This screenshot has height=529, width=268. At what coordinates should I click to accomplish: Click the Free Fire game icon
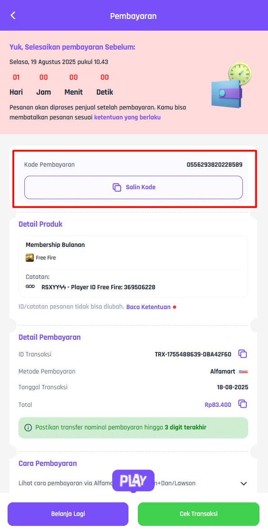[30, 258]
